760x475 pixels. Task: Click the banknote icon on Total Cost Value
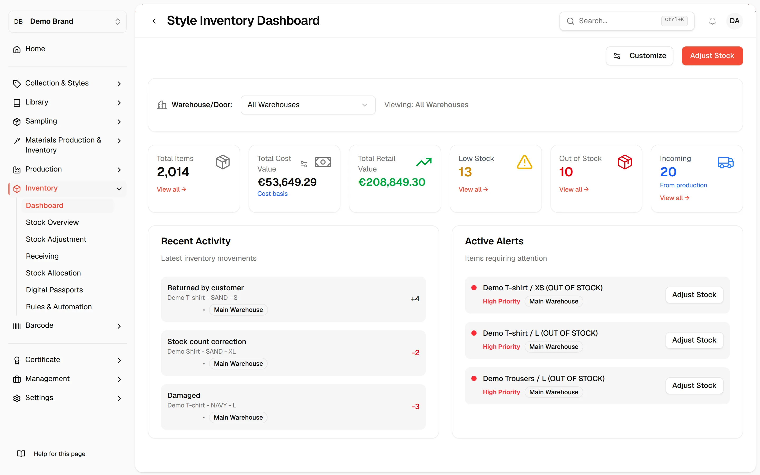coord(323,162)
